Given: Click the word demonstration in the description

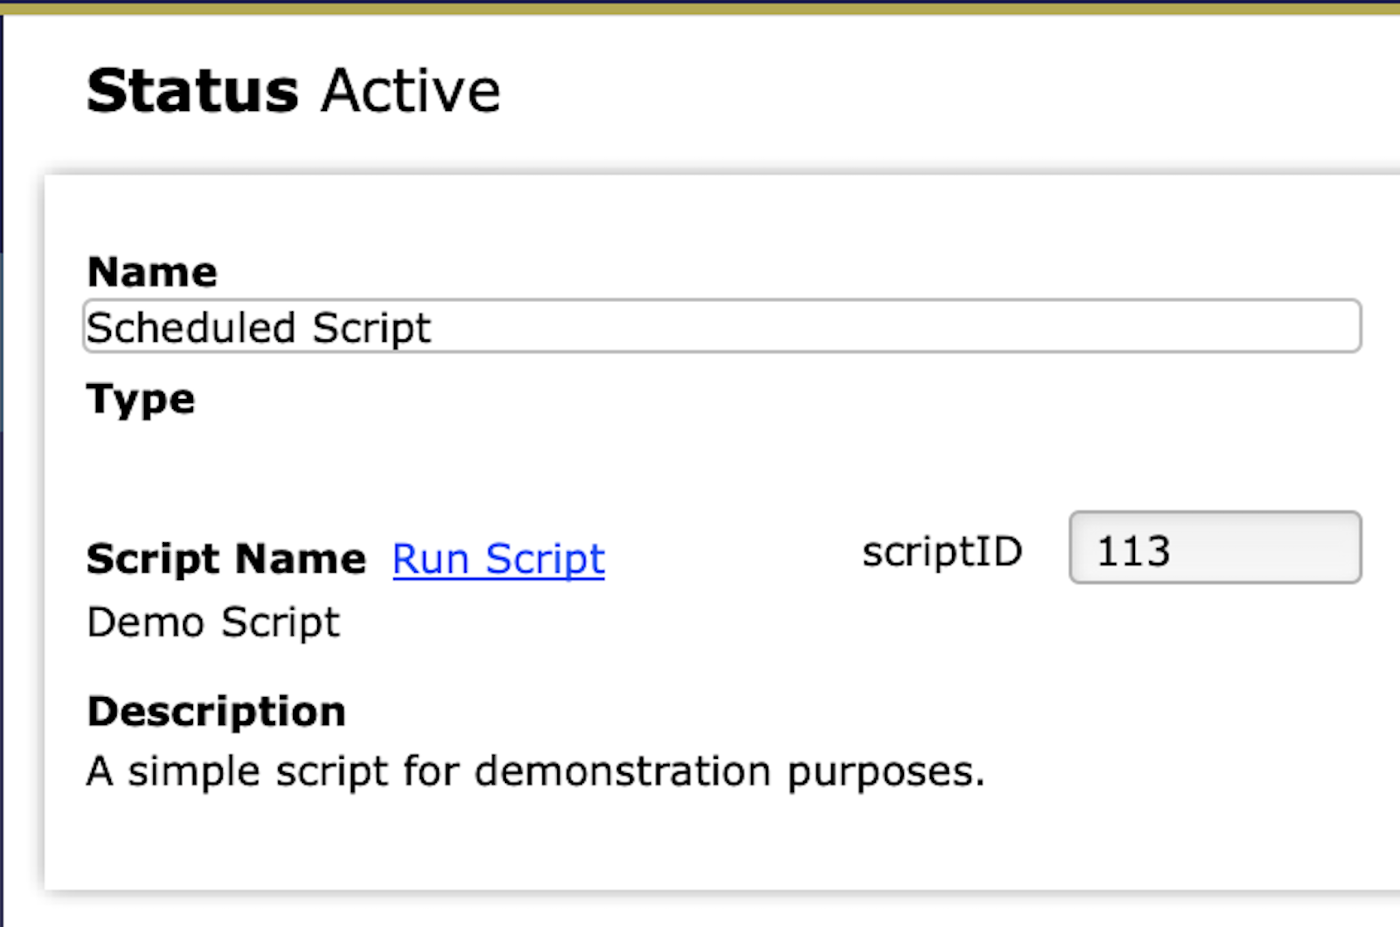Looking at the screenshot, I should pos(623,771).
